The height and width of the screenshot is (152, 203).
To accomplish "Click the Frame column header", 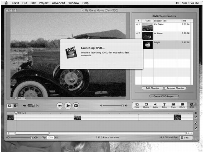I will 147,21.
